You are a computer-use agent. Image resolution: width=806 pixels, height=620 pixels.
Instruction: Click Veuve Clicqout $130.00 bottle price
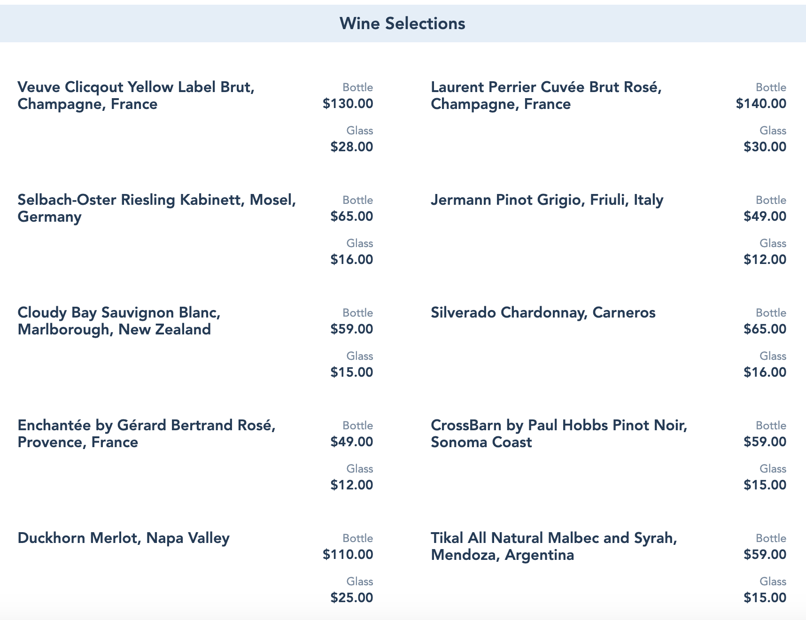coord(348,104)
